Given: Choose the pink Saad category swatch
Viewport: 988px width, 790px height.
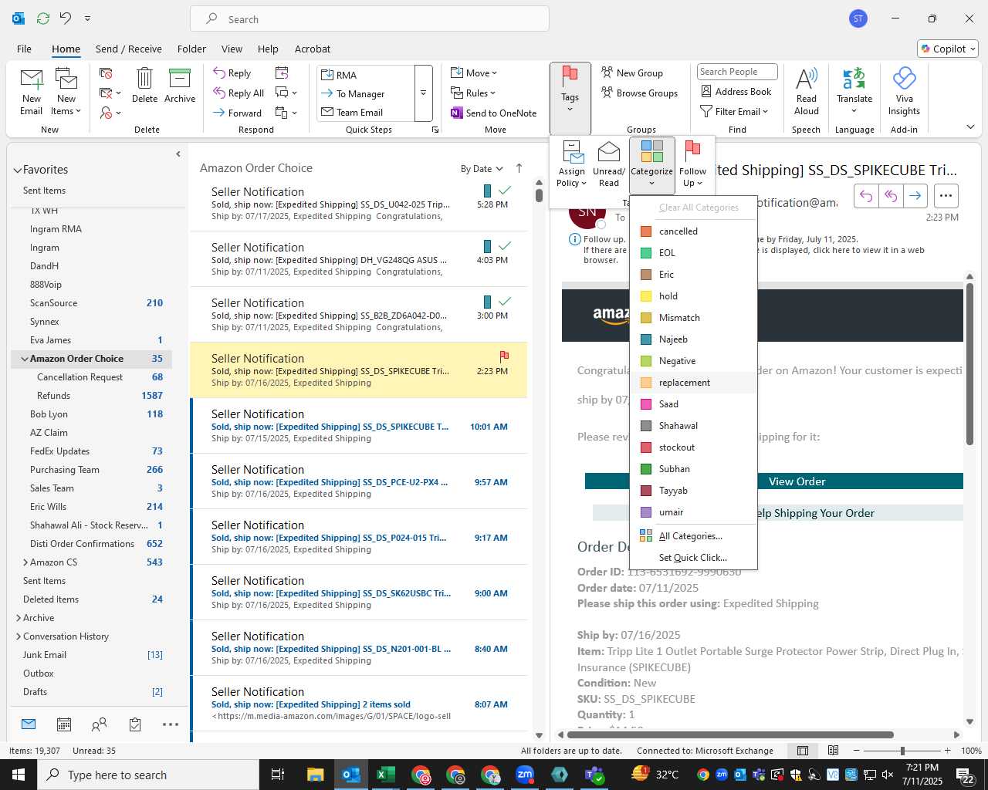Looking at the screenshot, I should [x=646, y=404].
